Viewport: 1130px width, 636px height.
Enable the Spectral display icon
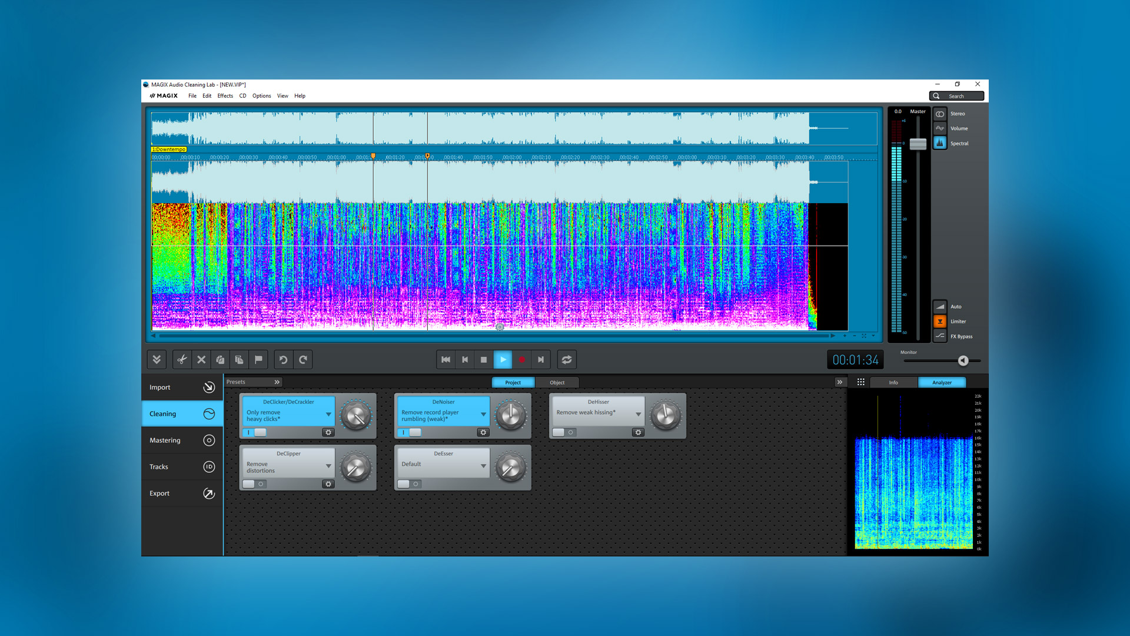point(940,143)
